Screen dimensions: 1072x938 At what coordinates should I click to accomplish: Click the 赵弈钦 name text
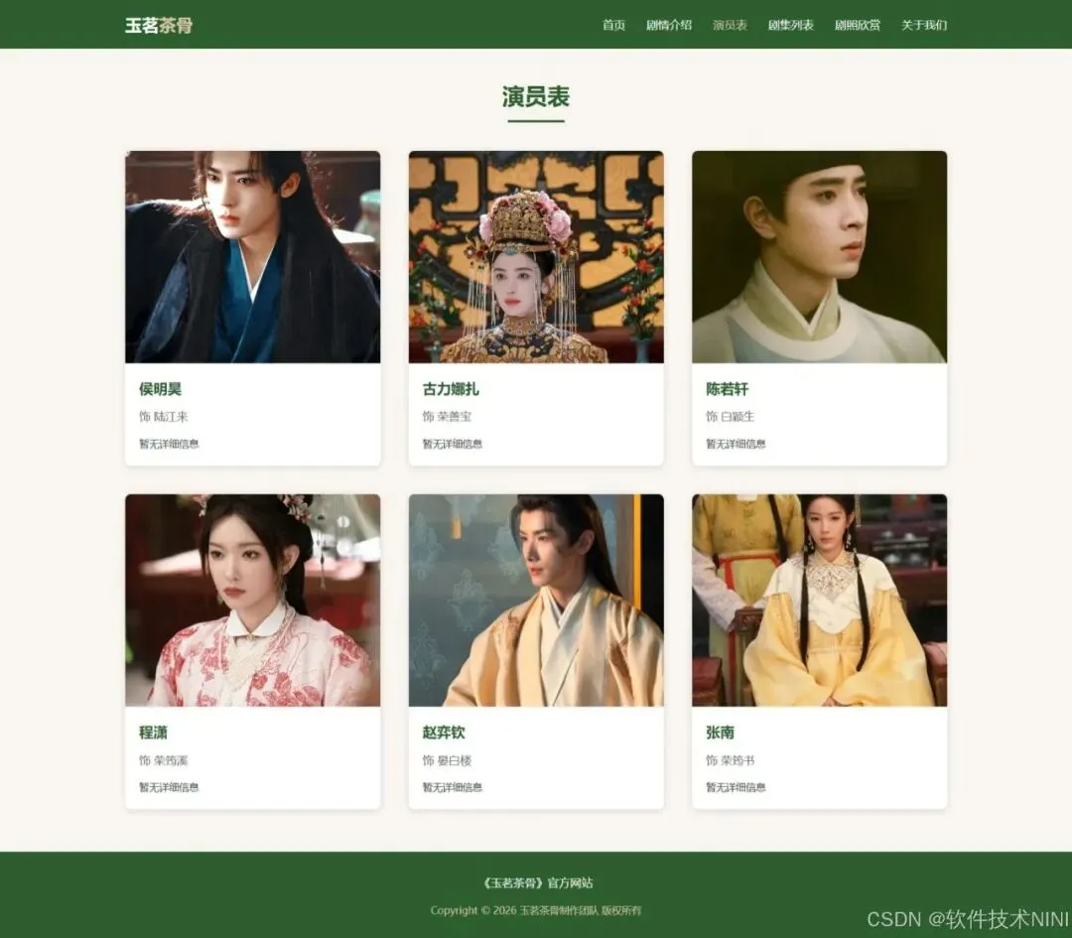443,733
